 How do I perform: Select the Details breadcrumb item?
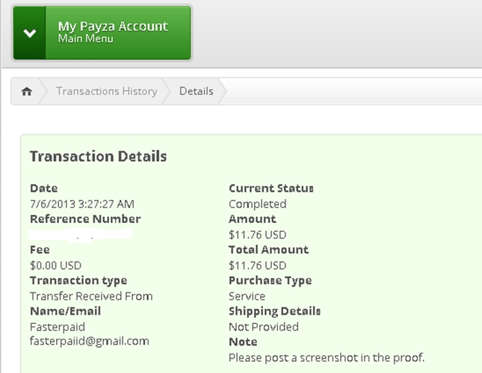pyautogui.click(x=196, y=92)
